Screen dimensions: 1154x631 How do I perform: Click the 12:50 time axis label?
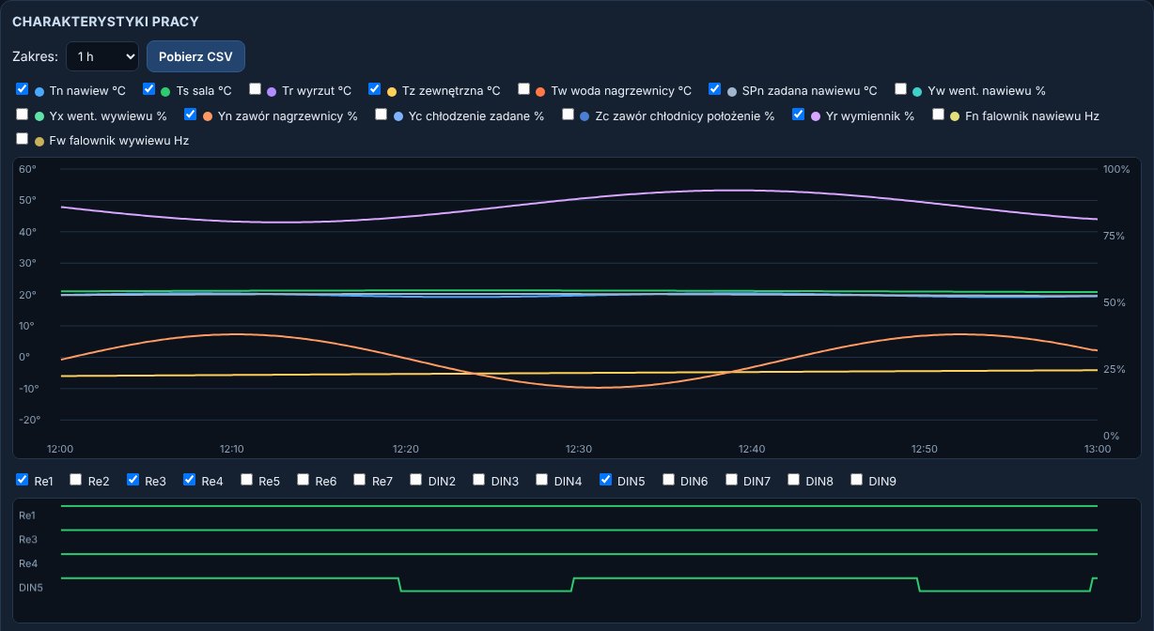click(925, 449)
